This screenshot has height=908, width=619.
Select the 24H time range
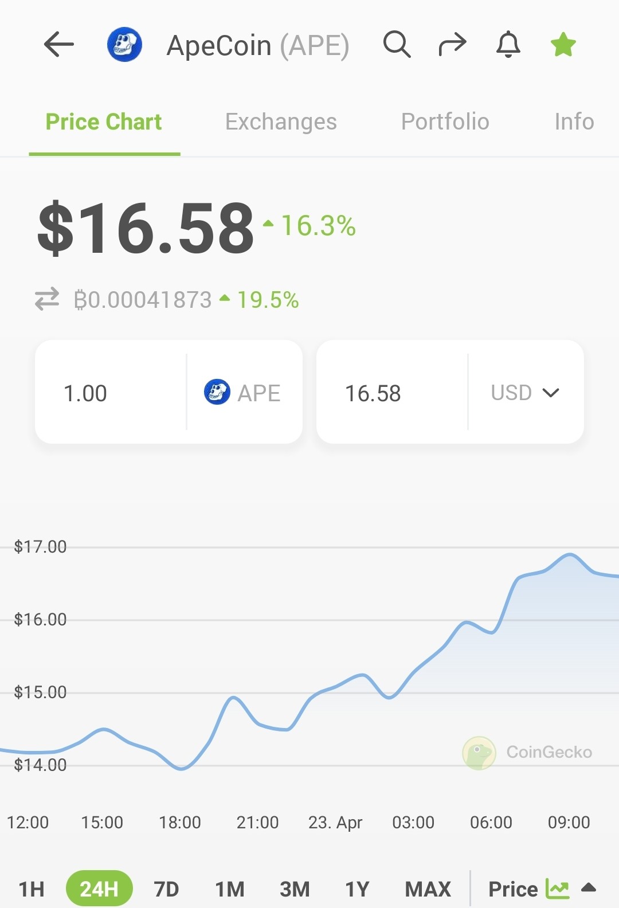pyautogui.click(x=99, y=889)
